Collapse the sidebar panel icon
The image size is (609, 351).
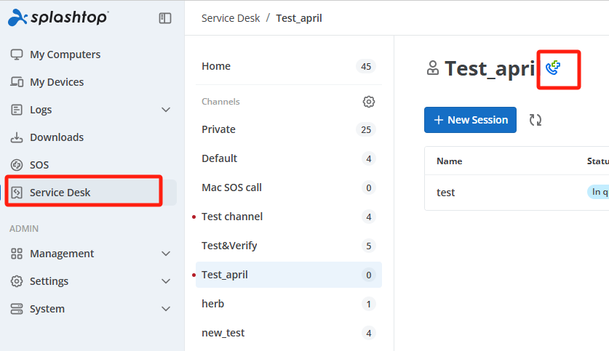pyautogui.click(x=165, y=18)
